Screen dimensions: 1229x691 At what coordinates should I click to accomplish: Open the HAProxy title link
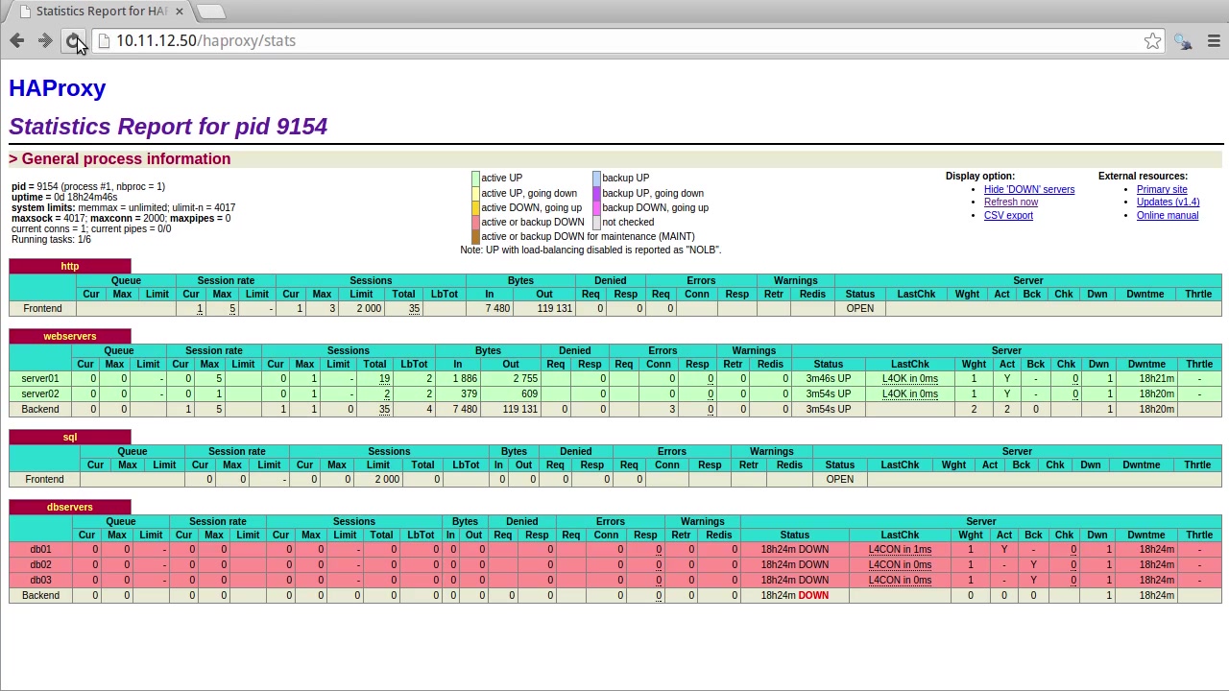[x=58, y=88]
